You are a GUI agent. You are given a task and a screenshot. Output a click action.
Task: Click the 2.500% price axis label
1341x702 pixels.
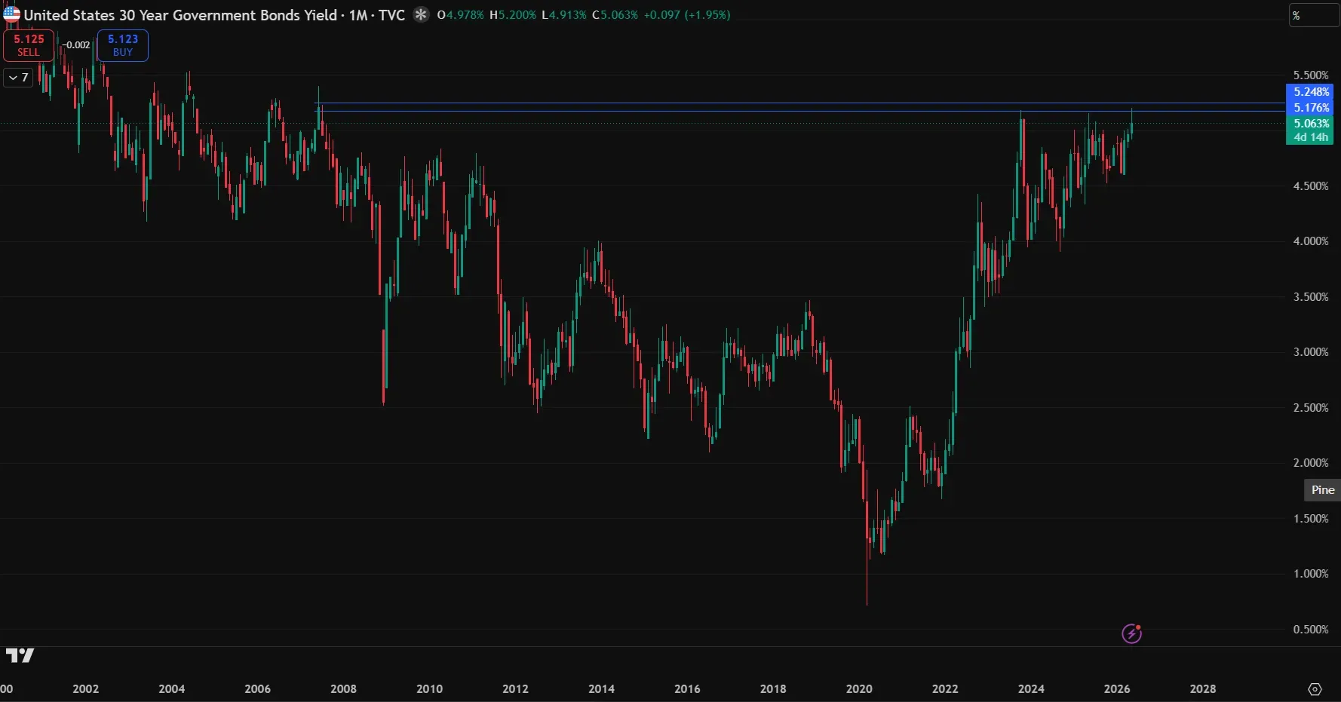tap(1311, 408)
